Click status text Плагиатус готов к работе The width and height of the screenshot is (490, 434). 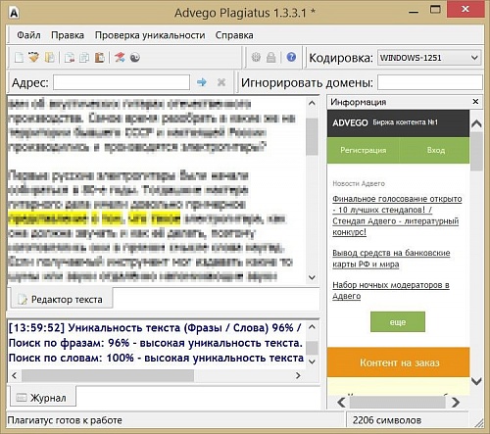65,420
